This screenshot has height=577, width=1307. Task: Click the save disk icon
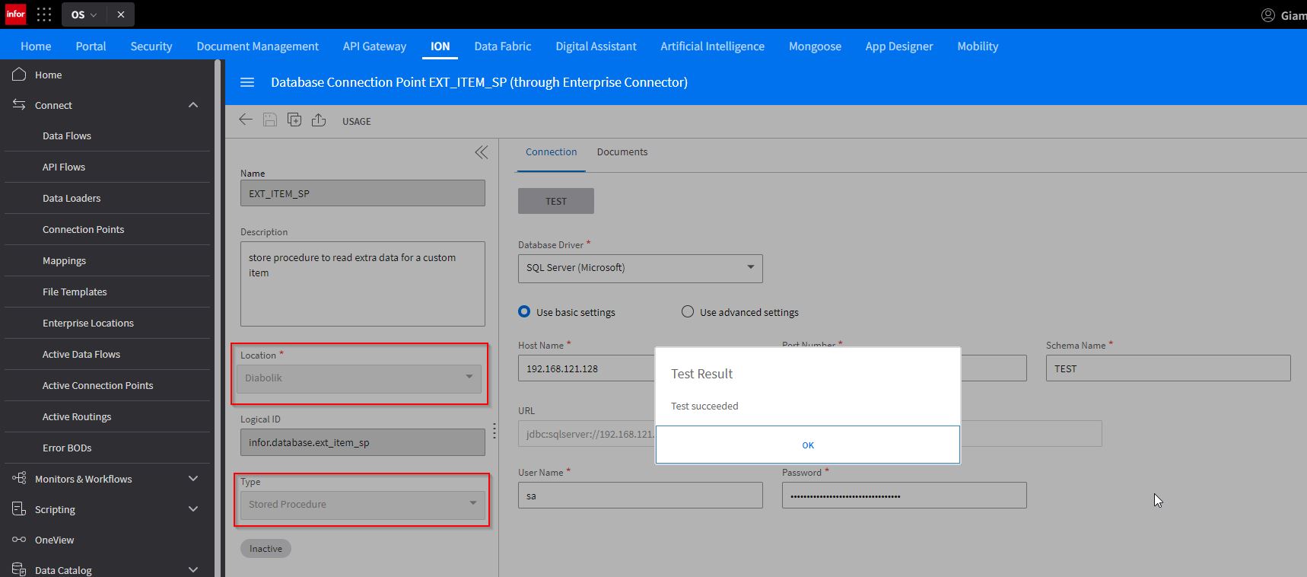(x=270, y=120)
